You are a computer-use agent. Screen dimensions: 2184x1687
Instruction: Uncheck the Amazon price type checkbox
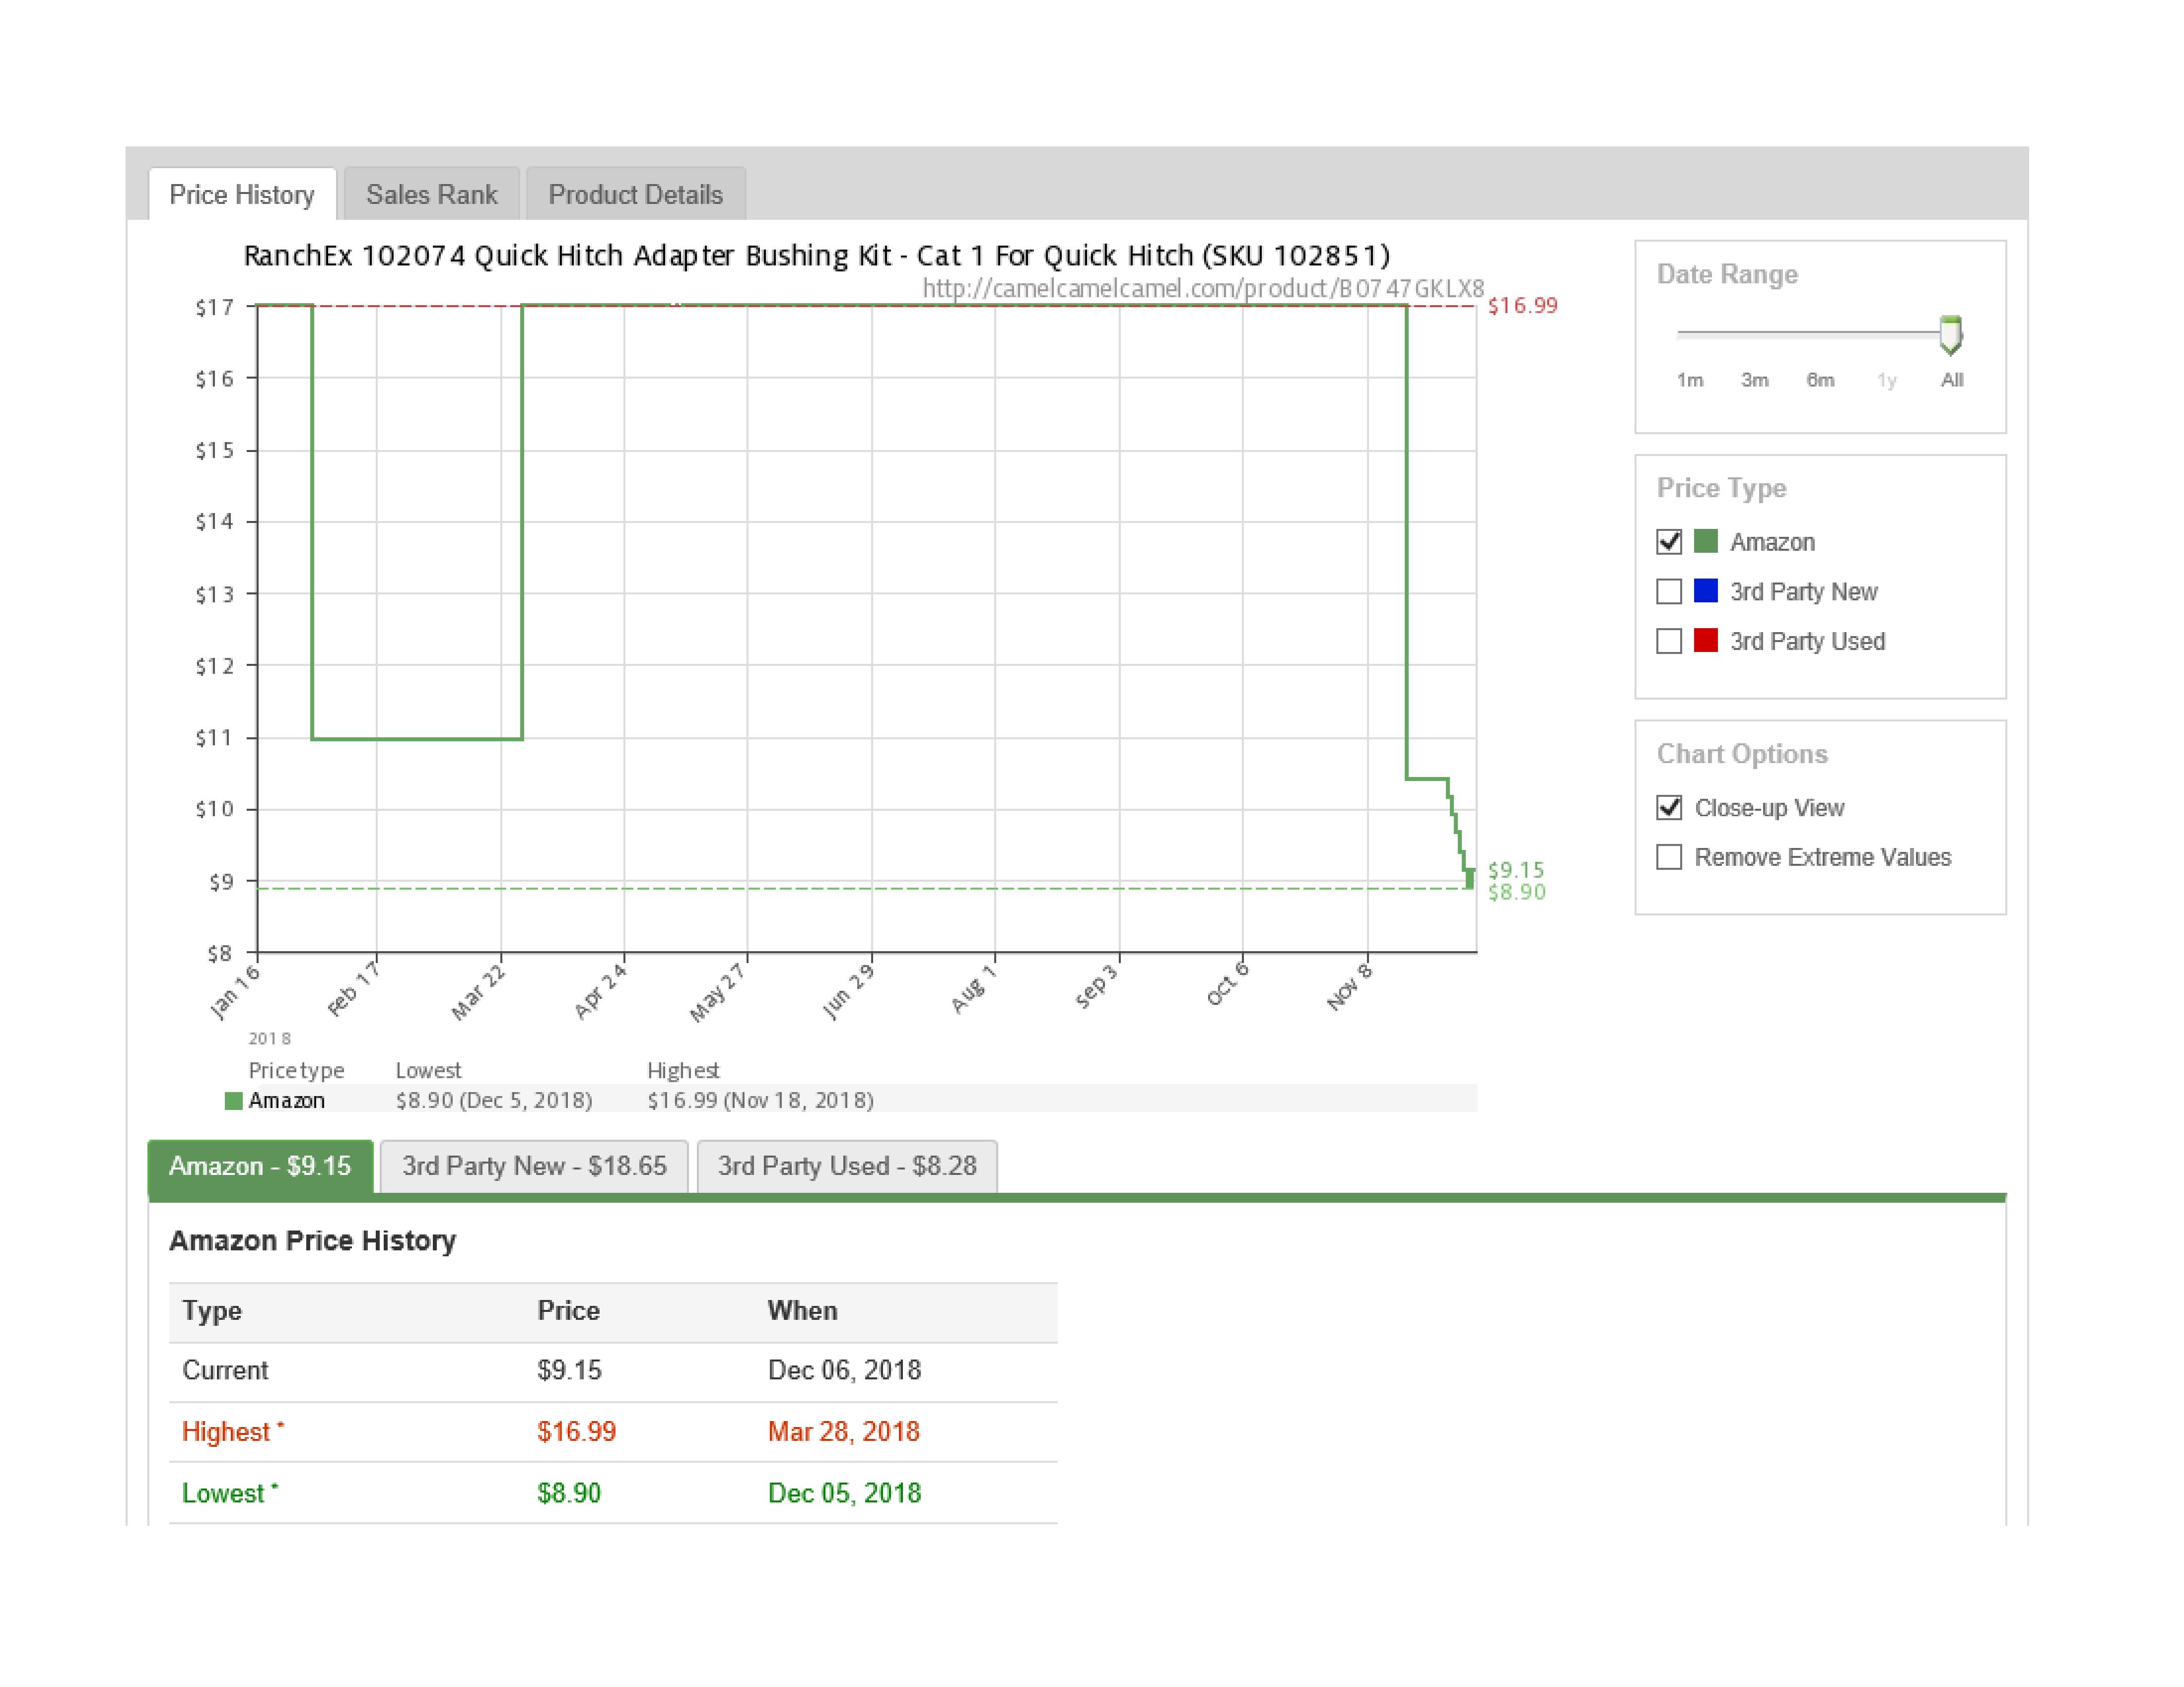(x=1669, y=542)
